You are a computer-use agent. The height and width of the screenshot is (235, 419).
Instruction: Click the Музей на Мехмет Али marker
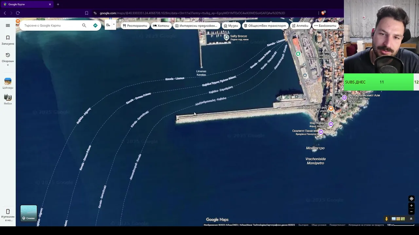pos(344,98)
